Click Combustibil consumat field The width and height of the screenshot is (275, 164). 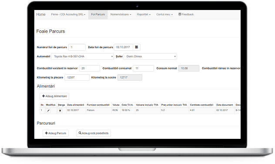144,69
